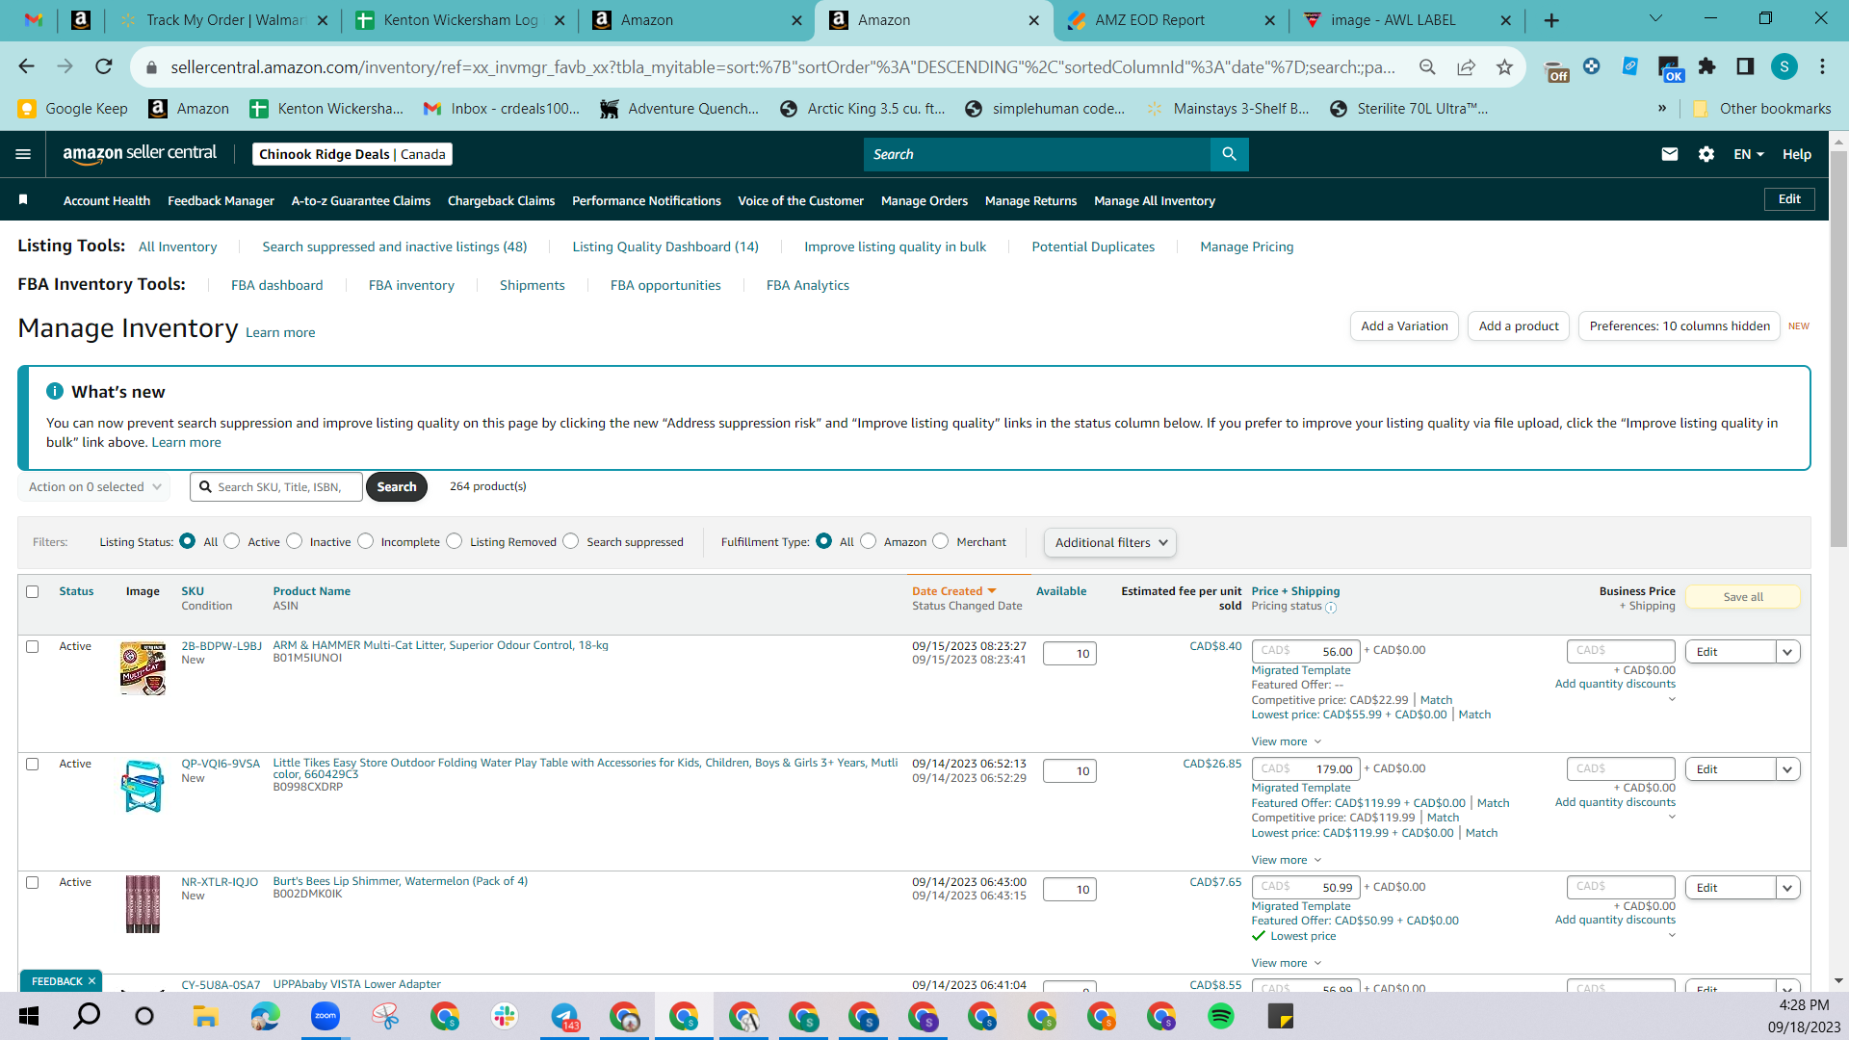Click the Amazon Seller Central logo

pyautogui.click(x=140, y=154)
